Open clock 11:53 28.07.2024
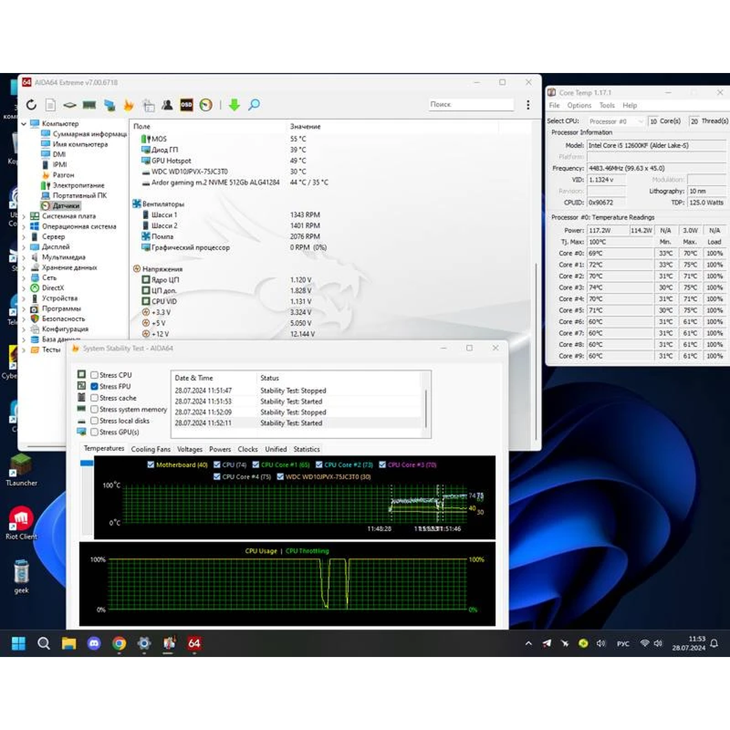730x730 pixels. pos(689,644)
